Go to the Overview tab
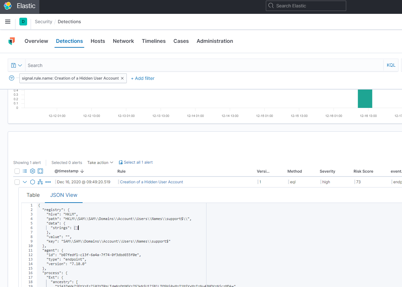This screenshot has width=402, height=287. (36, 41)
